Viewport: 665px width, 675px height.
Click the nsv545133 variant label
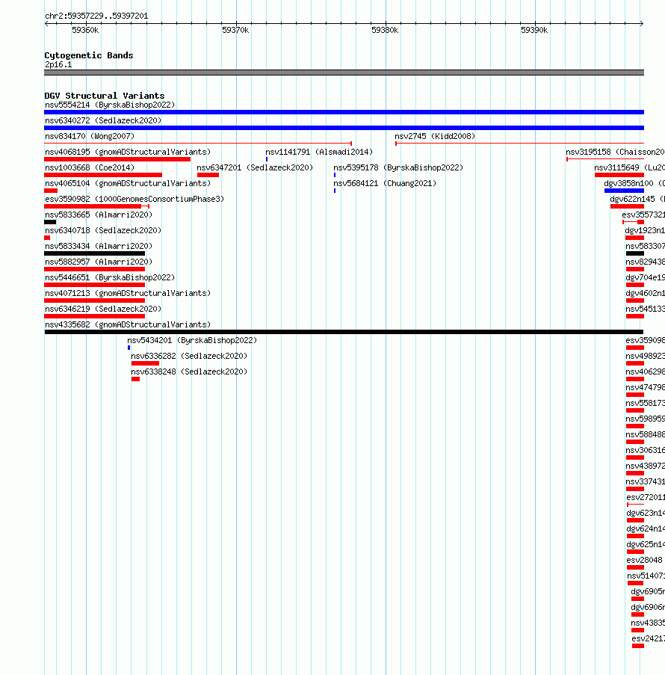(646, 309)
